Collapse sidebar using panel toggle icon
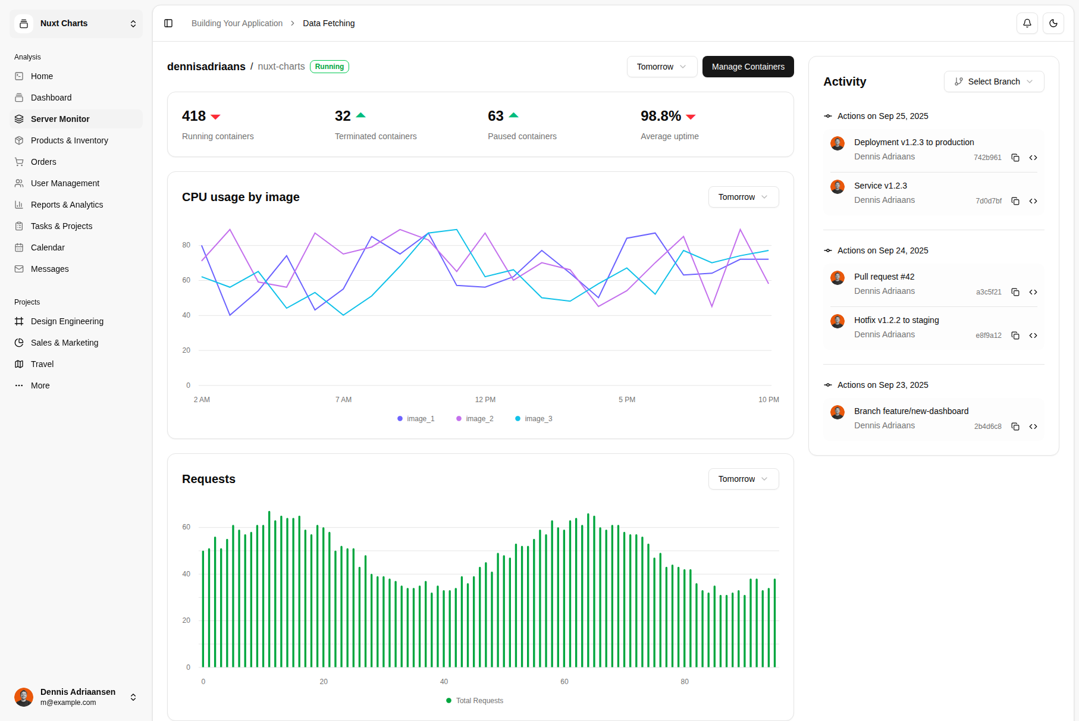1079x721 pixels. (x=168, y=23)
